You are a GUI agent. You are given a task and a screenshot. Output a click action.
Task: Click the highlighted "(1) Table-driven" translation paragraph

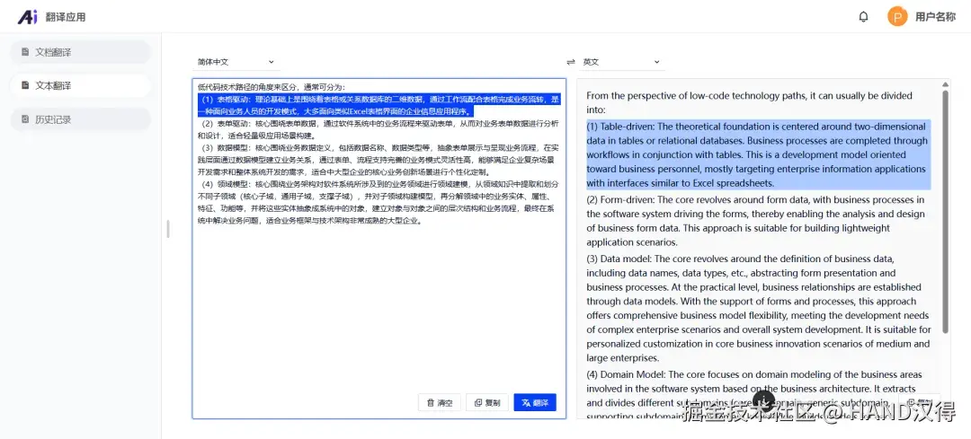(x=759, y=154)
